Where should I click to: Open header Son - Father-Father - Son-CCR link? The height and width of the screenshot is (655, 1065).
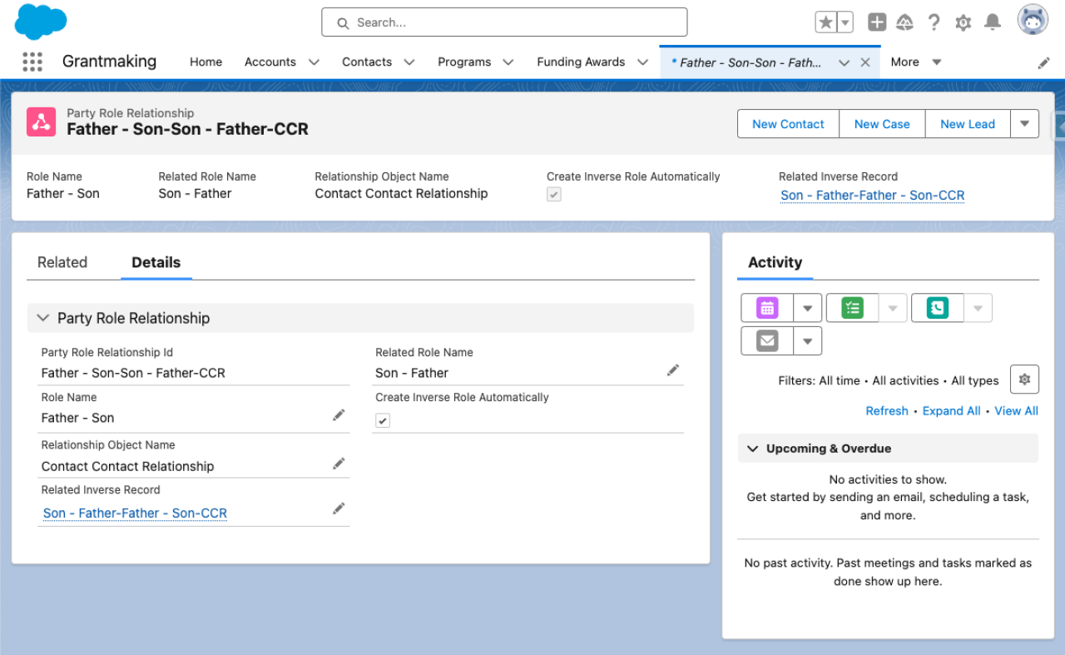[873, 196]
